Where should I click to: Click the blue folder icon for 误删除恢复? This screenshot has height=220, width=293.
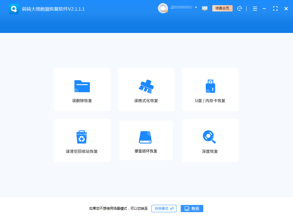[82, 86]
